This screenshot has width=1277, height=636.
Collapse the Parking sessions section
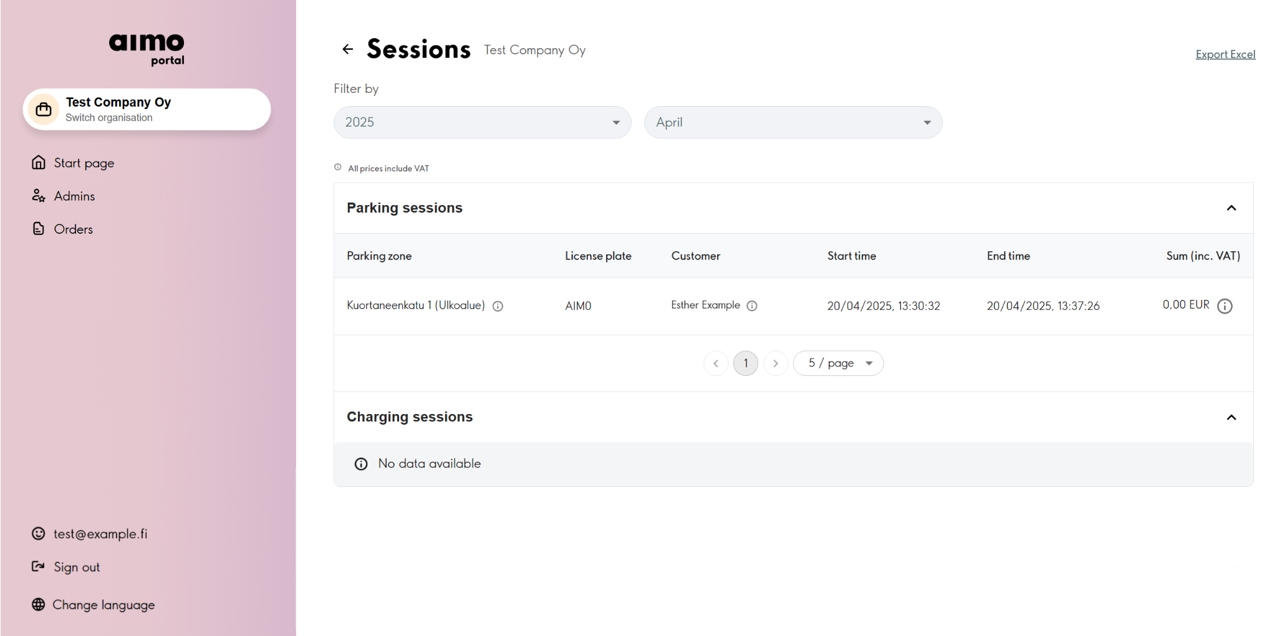pyautogui.click(x=1231, y=208)
